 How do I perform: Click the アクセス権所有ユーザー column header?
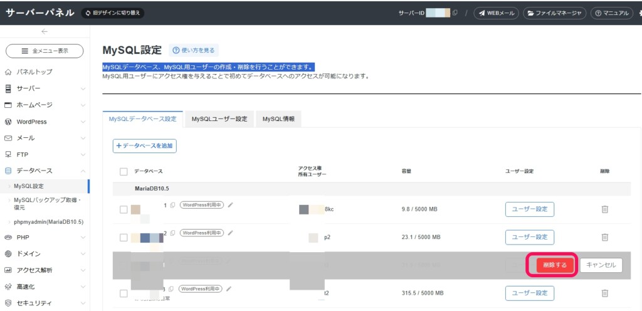[x=312, y=171]
